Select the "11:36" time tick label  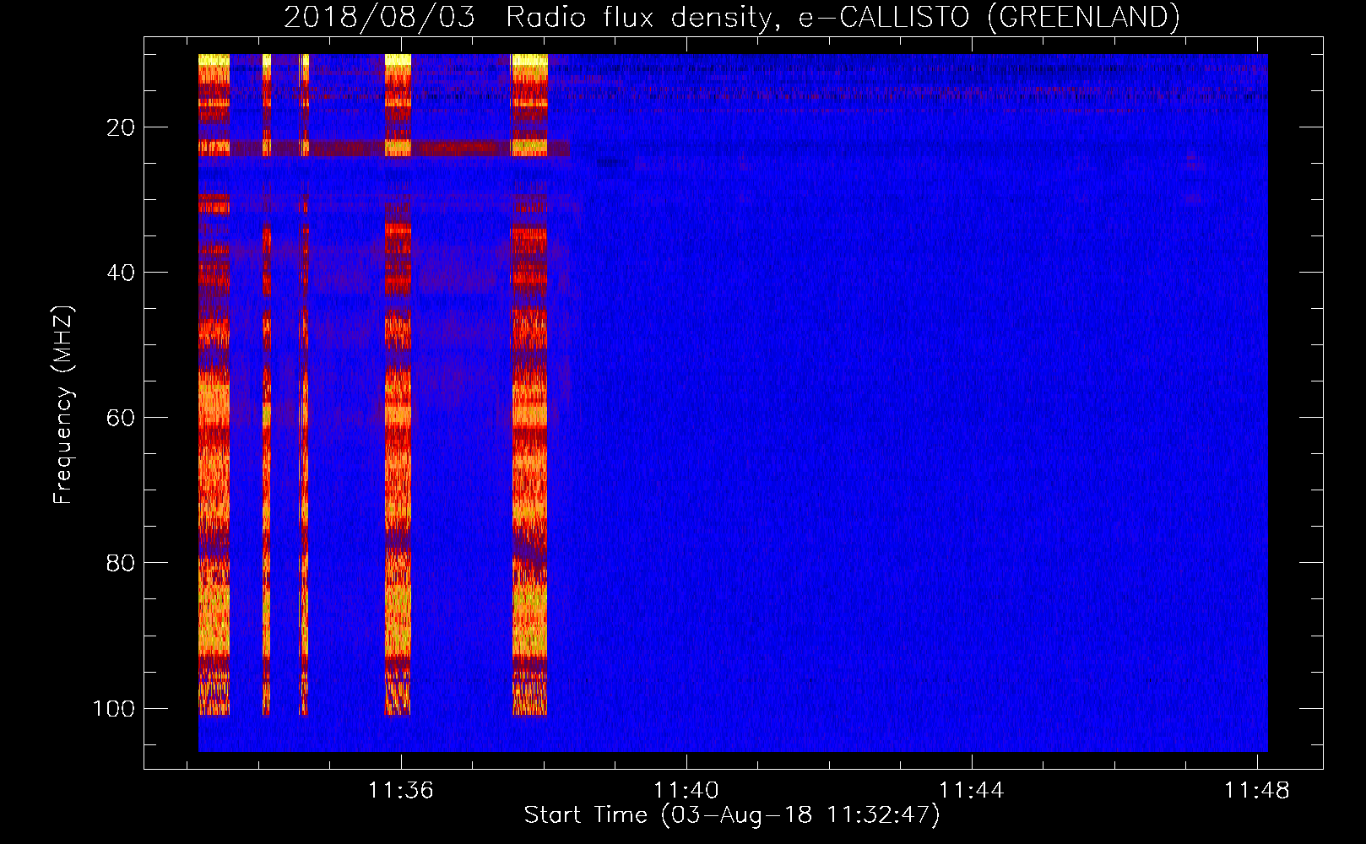coord(401,790)
